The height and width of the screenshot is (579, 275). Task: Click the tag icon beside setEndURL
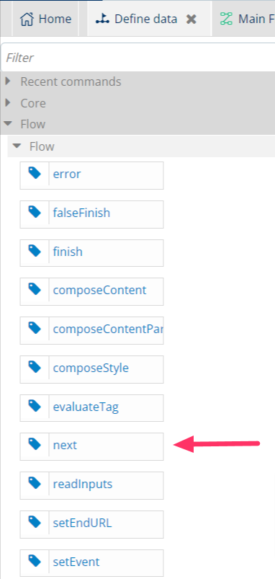click(35, 522)
